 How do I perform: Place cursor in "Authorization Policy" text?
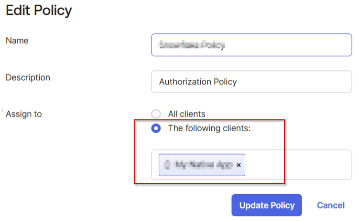point(198,82)
